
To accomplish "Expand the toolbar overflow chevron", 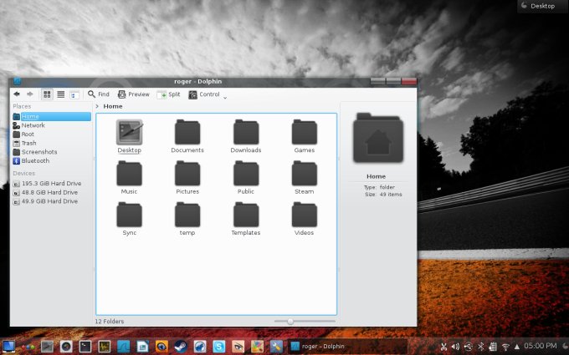I will pyautogui.click(x=225, y=98).
